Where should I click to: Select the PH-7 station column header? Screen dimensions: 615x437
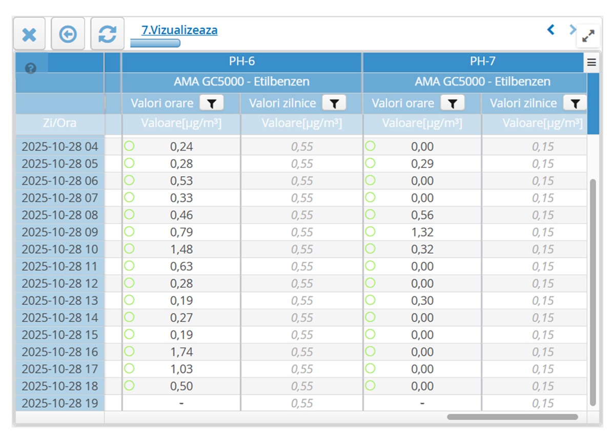482,61
